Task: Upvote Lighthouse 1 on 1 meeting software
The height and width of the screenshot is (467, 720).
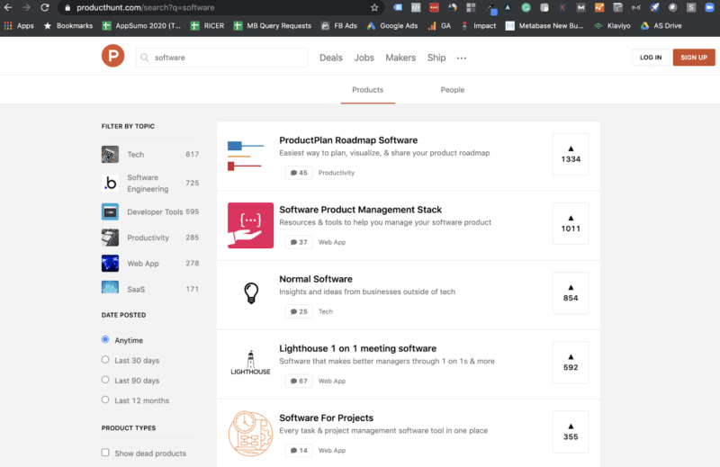Action: [x=571, y=363]
